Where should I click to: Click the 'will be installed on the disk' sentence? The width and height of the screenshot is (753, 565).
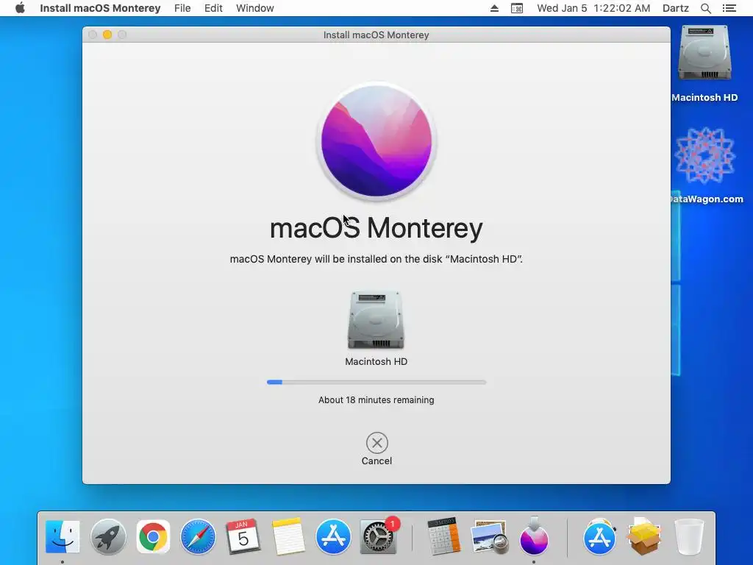coord(376,259)
